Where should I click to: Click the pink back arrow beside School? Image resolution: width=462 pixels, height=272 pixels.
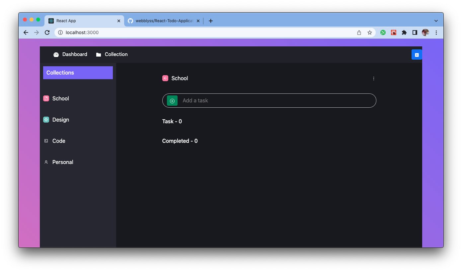tap(165, 78)
